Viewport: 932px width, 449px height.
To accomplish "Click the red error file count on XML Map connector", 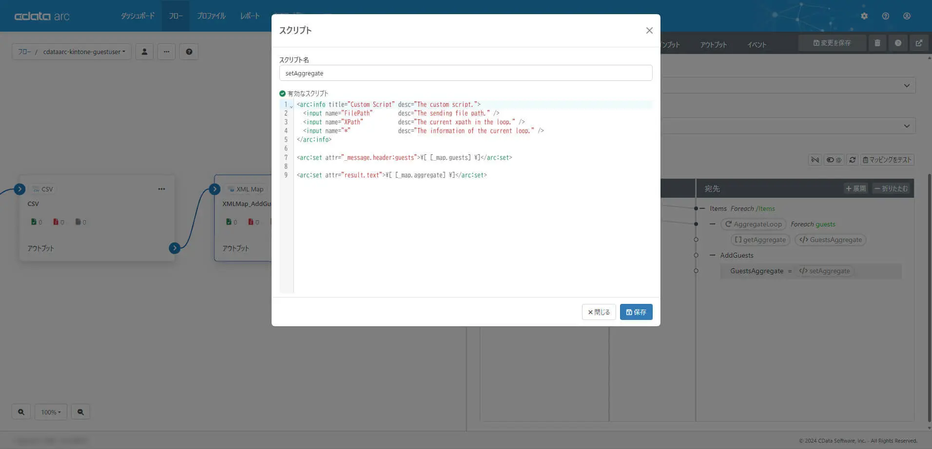I will click(253, 222).
